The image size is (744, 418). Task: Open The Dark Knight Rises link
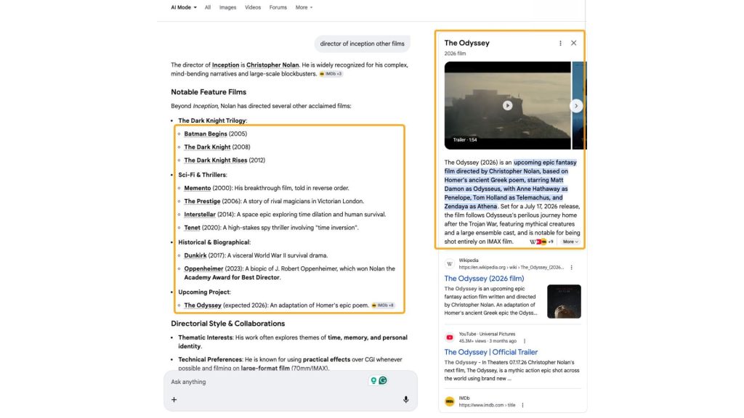click(x=215, y=160)
